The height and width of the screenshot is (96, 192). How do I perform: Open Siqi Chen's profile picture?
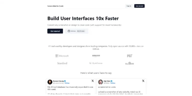[x=100, y=82]
